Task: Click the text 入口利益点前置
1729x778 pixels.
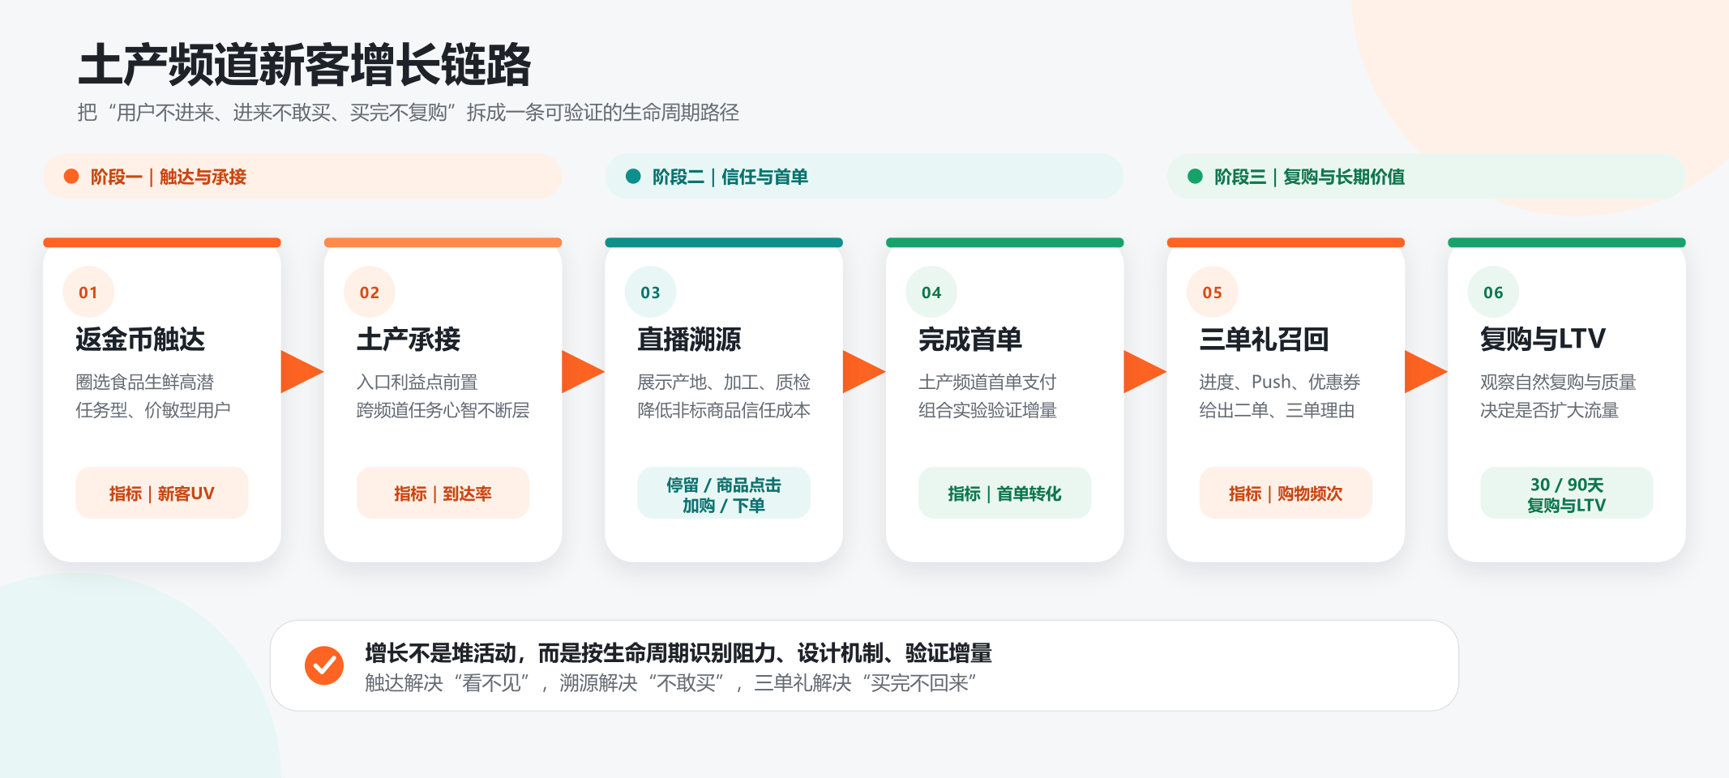Action: [417, 382]
